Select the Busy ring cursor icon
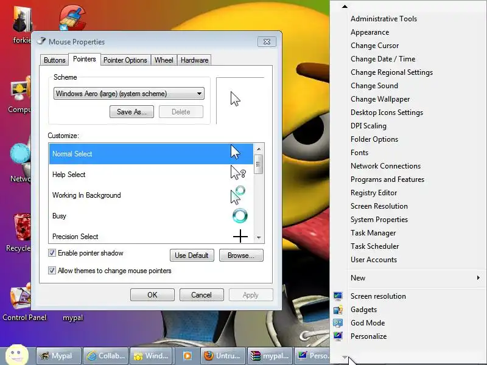 coord(240,216)
